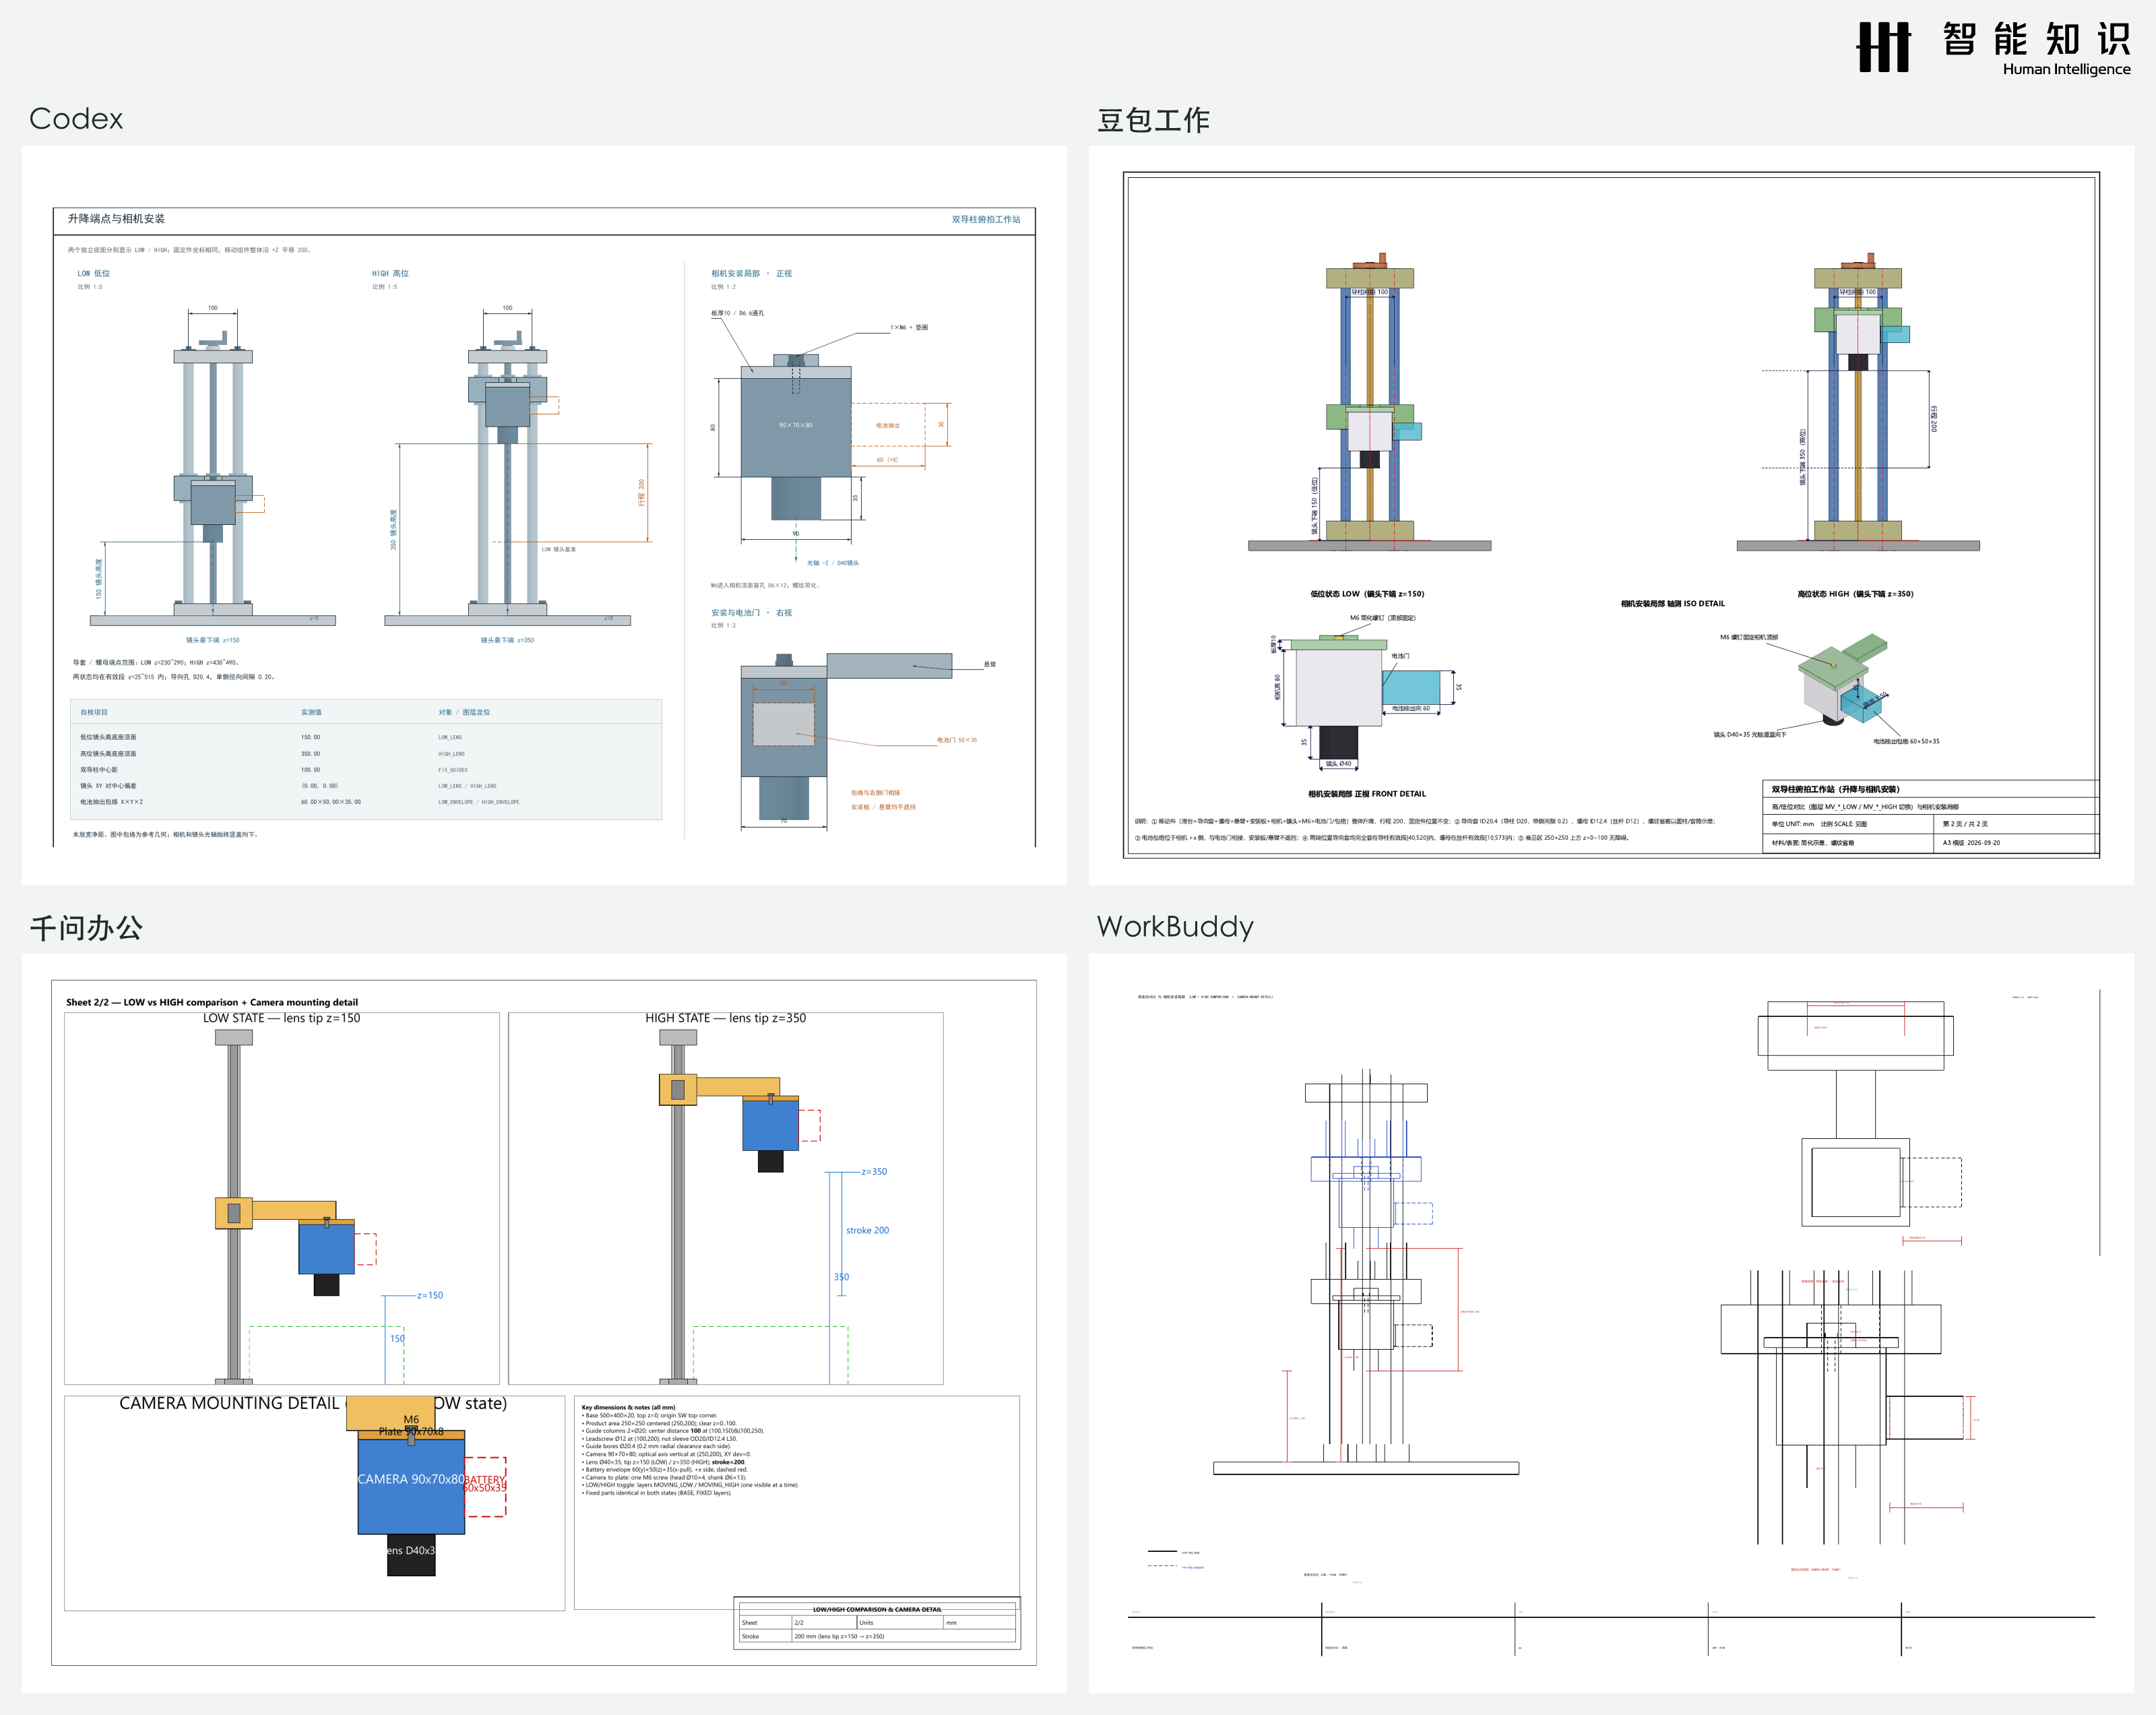2156x1715 pixels.
Task: Click the 'LOW STATE — lens tip z=150' label
Action: click(x=281, y=1018)
